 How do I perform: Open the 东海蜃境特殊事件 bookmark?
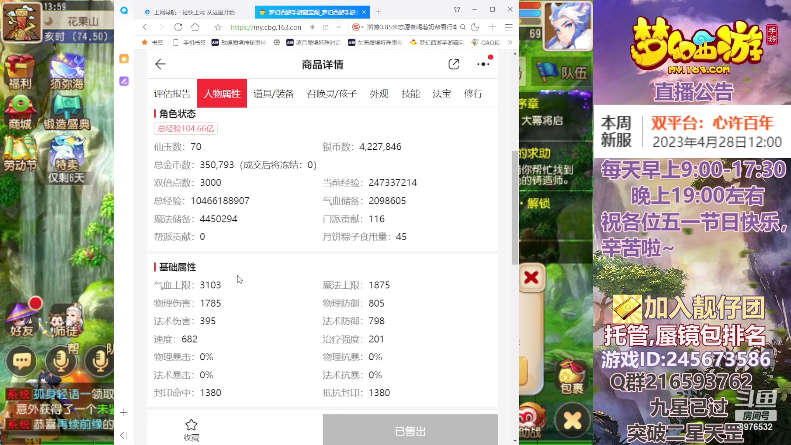click(x=375, y=42)
